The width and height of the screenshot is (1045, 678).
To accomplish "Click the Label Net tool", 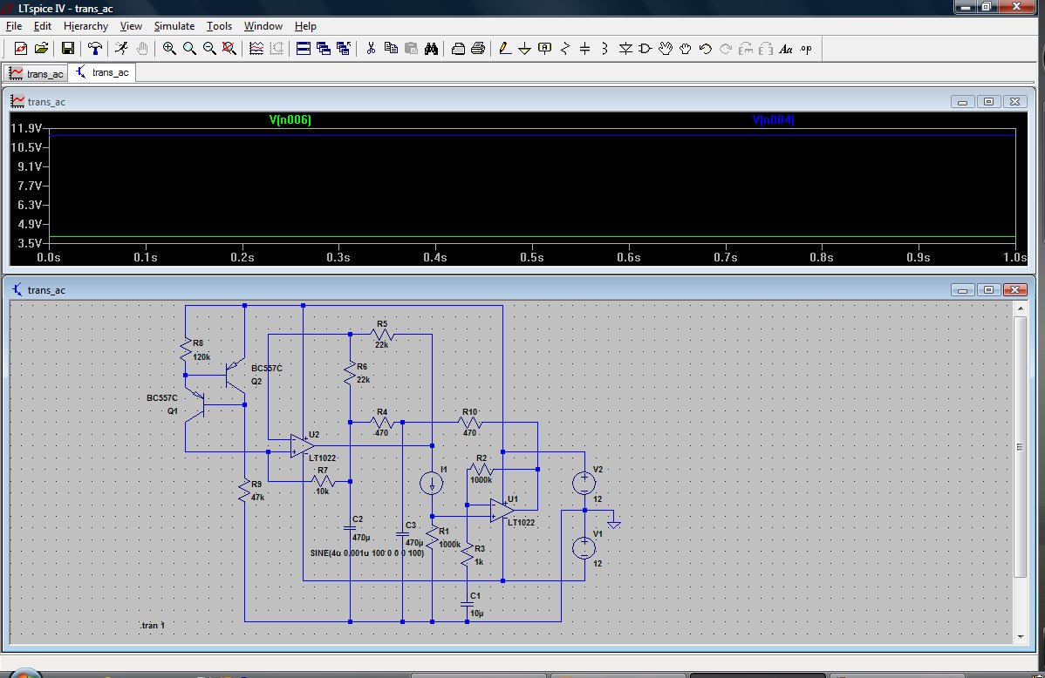I will pyautogui.click(x=544, y=49).
